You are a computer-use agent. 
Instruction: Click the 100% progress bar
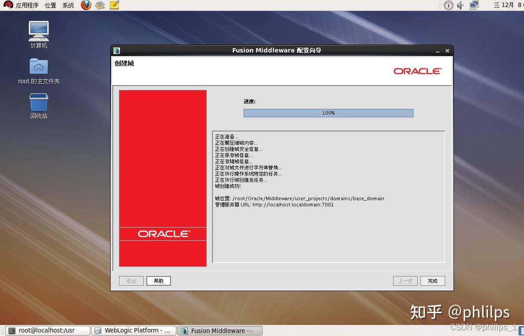point(328,113)
